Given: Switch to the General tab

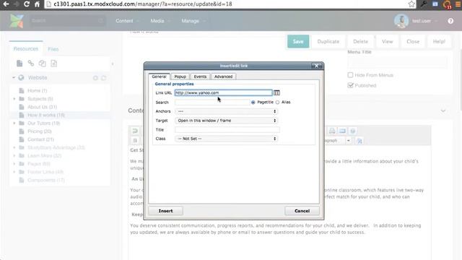Looking at the screenshot, I should [x=159, y=77].
